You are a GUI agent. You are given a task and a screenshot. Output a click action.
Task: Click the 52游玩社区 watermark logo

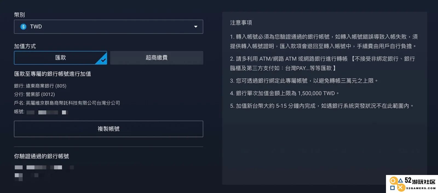pos(412,184)
